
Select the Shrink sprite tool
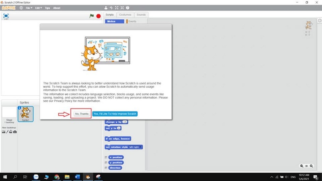pyautogui.click(x=122, y=8)
